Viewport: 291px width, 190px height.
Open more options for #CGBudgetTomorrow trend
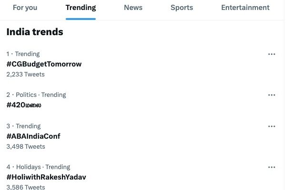pos(271,54)
